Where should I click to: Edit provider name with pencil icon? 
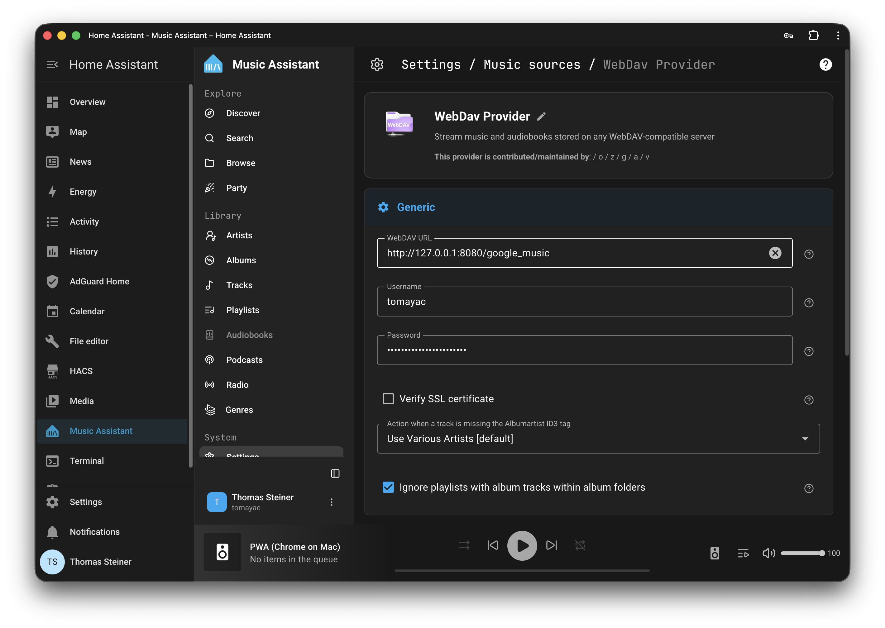pyautogui.click(x=542, y=117)
